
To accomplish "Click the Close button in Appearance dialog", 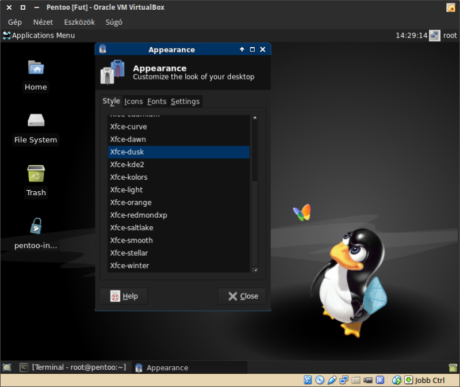I will coord(242,296).
